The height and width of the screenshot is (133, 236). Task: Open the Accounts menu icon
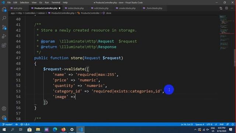4,109
